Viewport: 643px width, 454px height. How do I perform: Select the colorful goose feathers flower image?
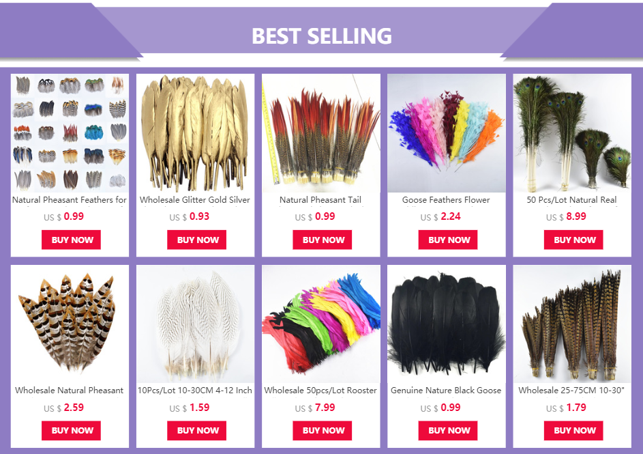(447, 133)
